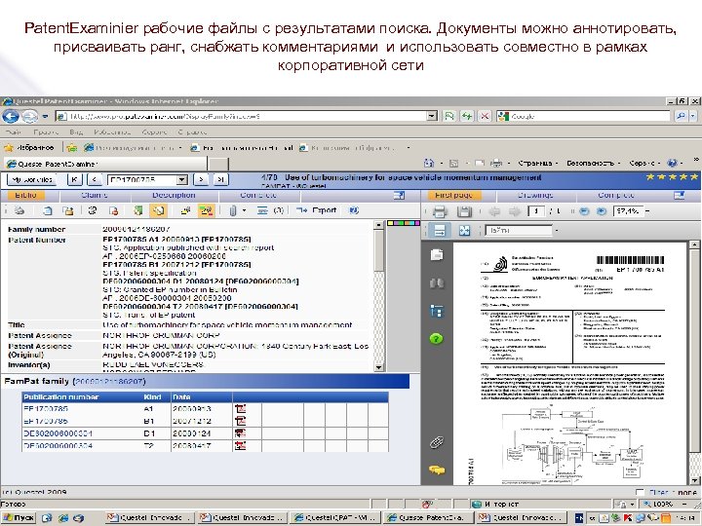This screenshot has height=526, width=702.
Task: Click the paperclip attachments icon in PDF sidebar
Action: 437,442
